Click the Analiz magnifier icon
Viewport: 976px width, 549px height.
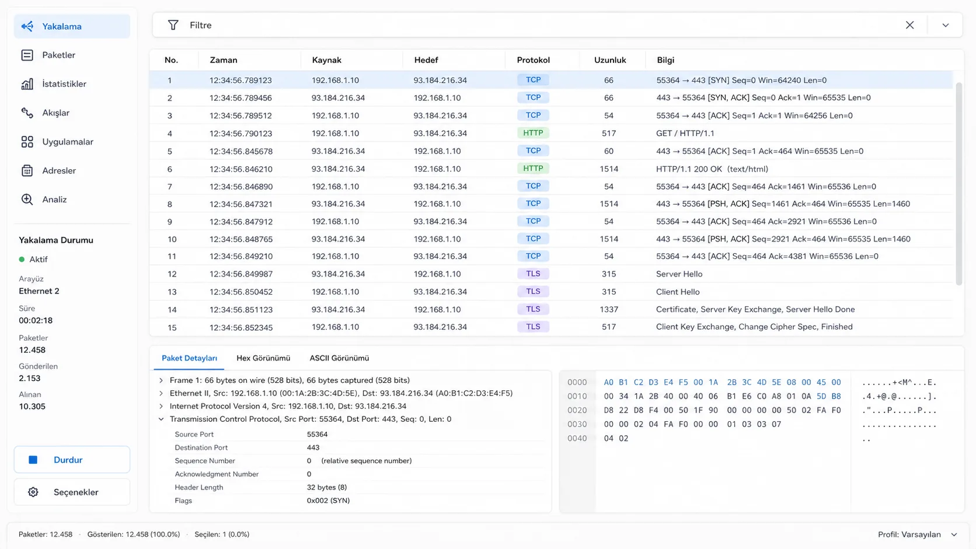27,200
